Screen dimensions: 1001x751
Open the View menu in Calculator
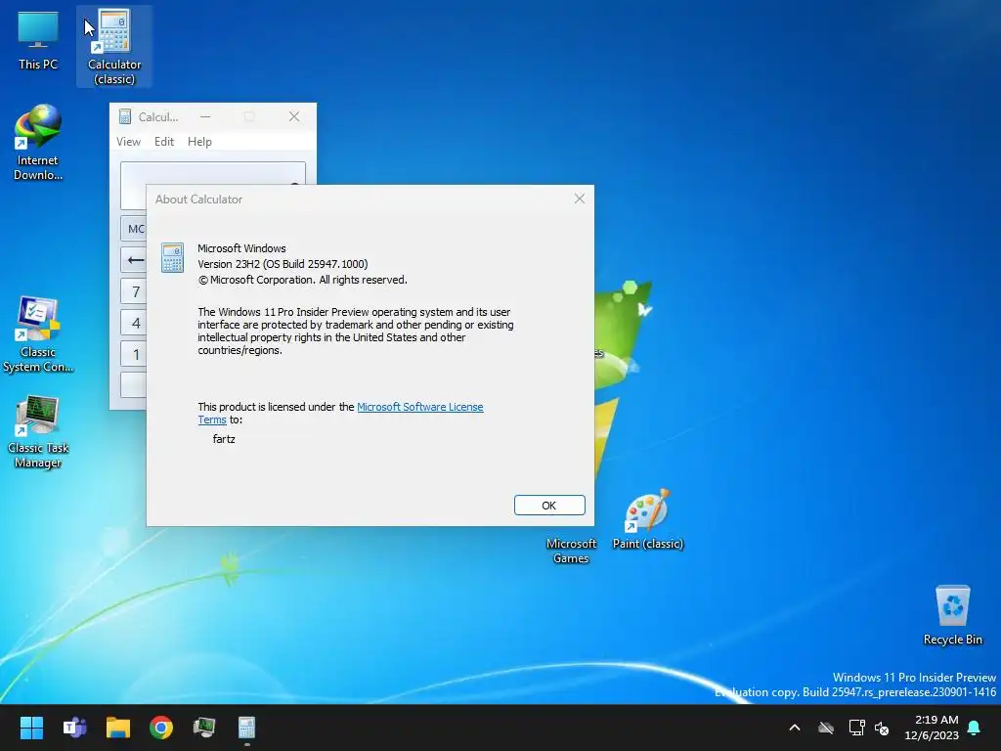point(128,142)
